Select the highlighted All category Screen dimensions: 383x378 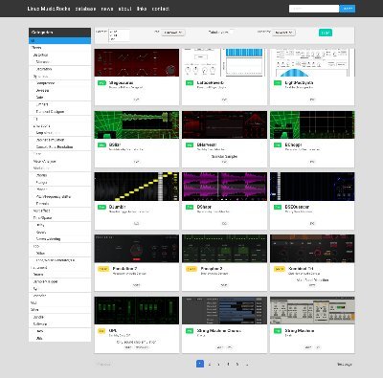[x=59, y=40]
